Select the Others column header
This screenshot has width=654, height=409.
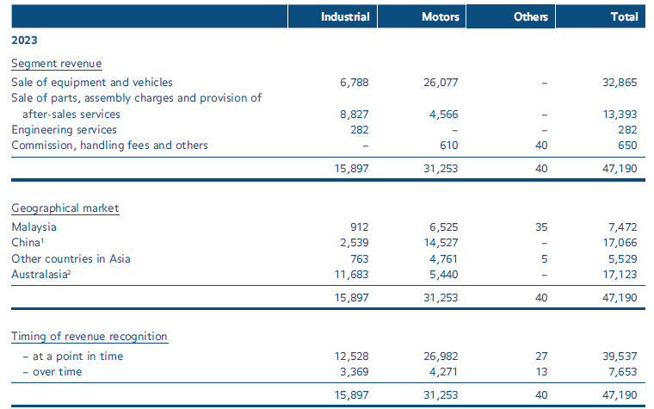point(530,16)
